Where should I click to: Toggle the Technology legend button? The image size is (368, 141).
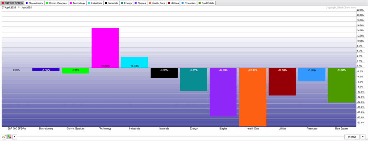77,3
